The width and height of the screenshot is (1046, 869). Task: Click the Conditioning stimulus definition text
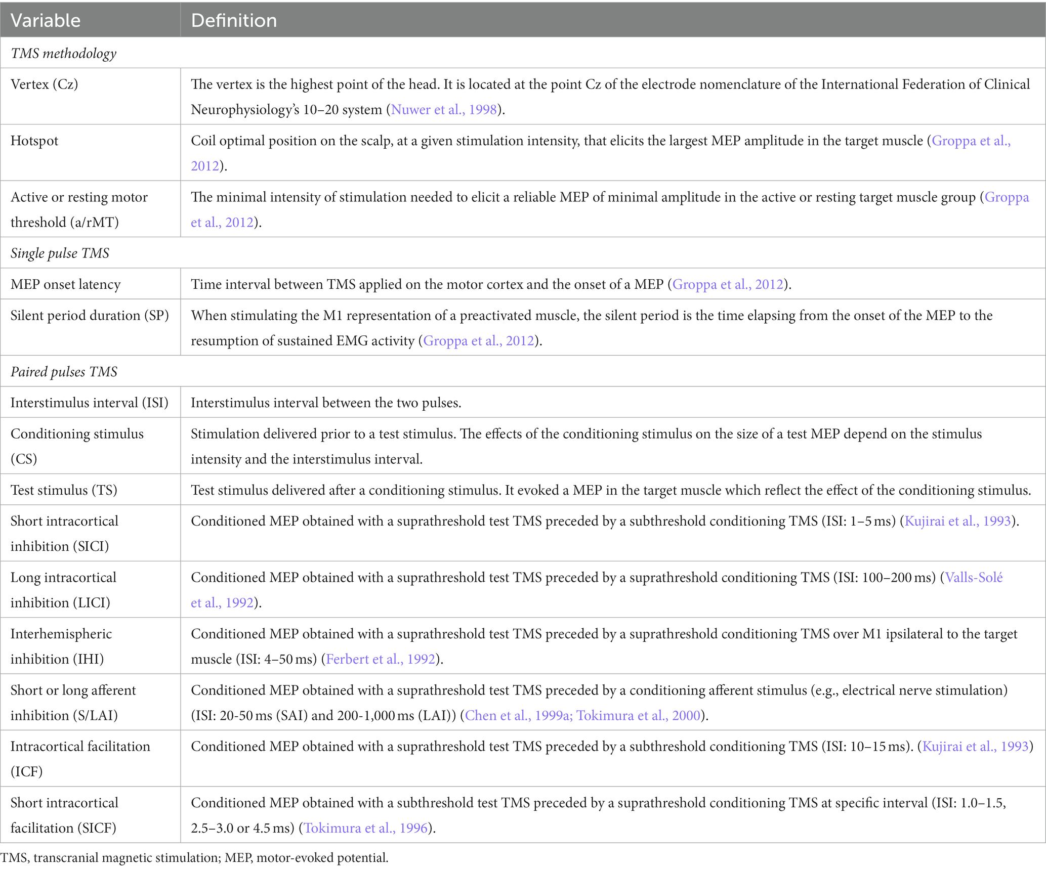click(x=586, y=447)
